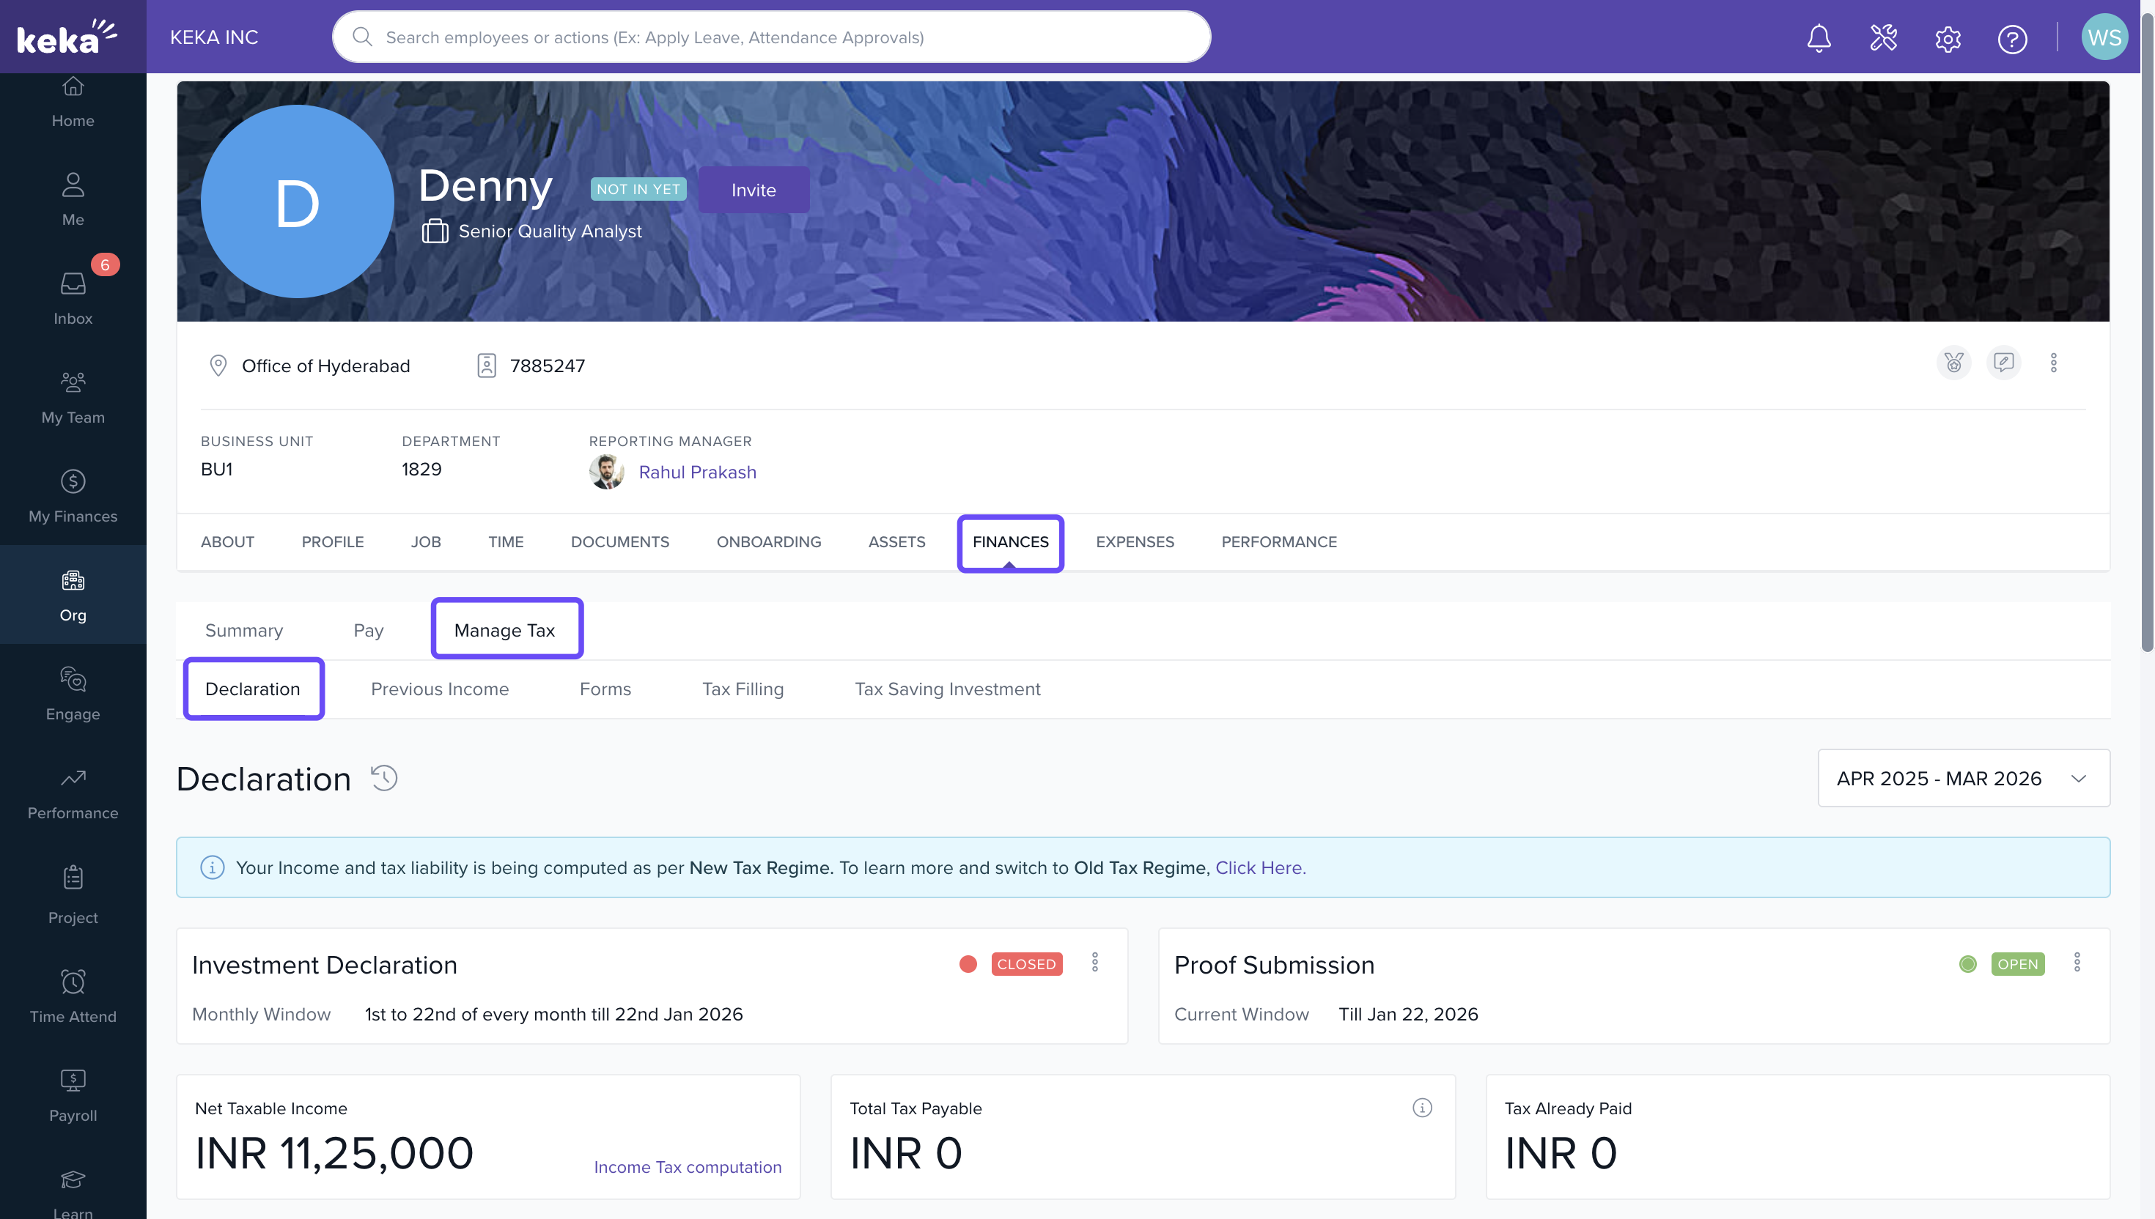Screen dimensions: 2155x1219
Task: Open the settings gear icon
Action: click(1948, 39)
